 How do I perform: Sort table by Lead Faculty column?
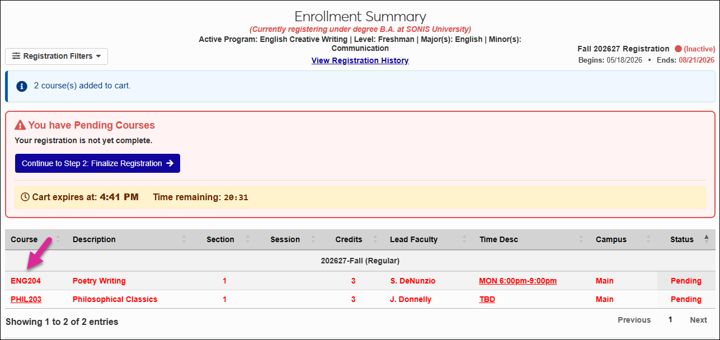[429, 239]
